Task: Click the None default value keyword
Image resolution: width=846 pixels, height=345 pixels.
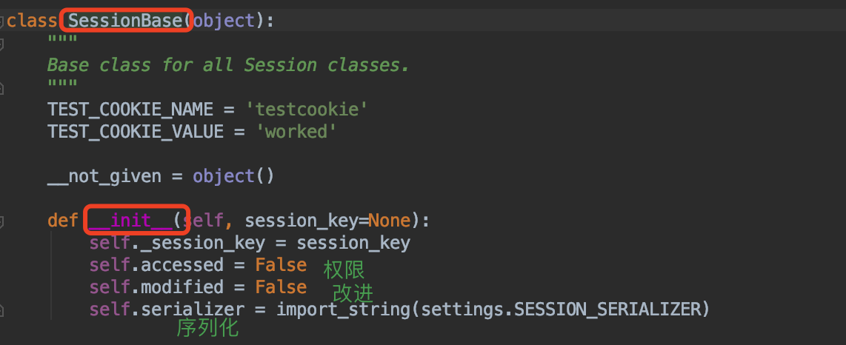Action: [390, 221]
